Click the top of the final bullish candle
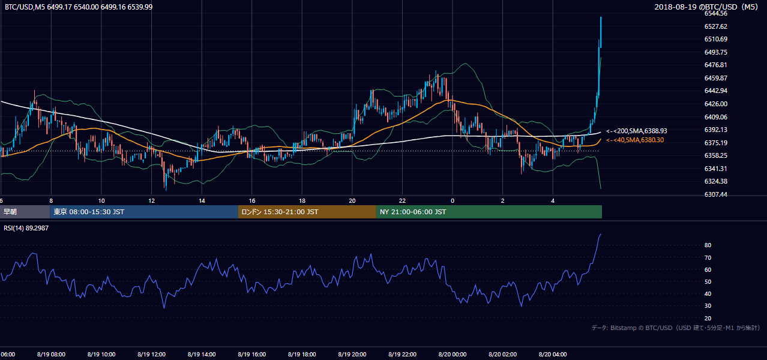Viewport: 767px width, 360px height. pos(601,17)
